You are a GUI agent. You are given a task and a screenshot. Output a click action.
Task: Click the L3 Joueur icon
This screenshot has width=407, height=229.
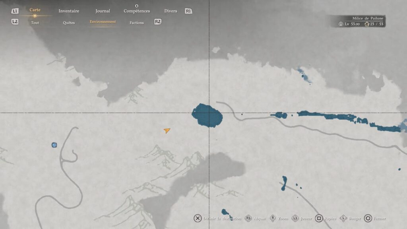[x=295, y=218]
